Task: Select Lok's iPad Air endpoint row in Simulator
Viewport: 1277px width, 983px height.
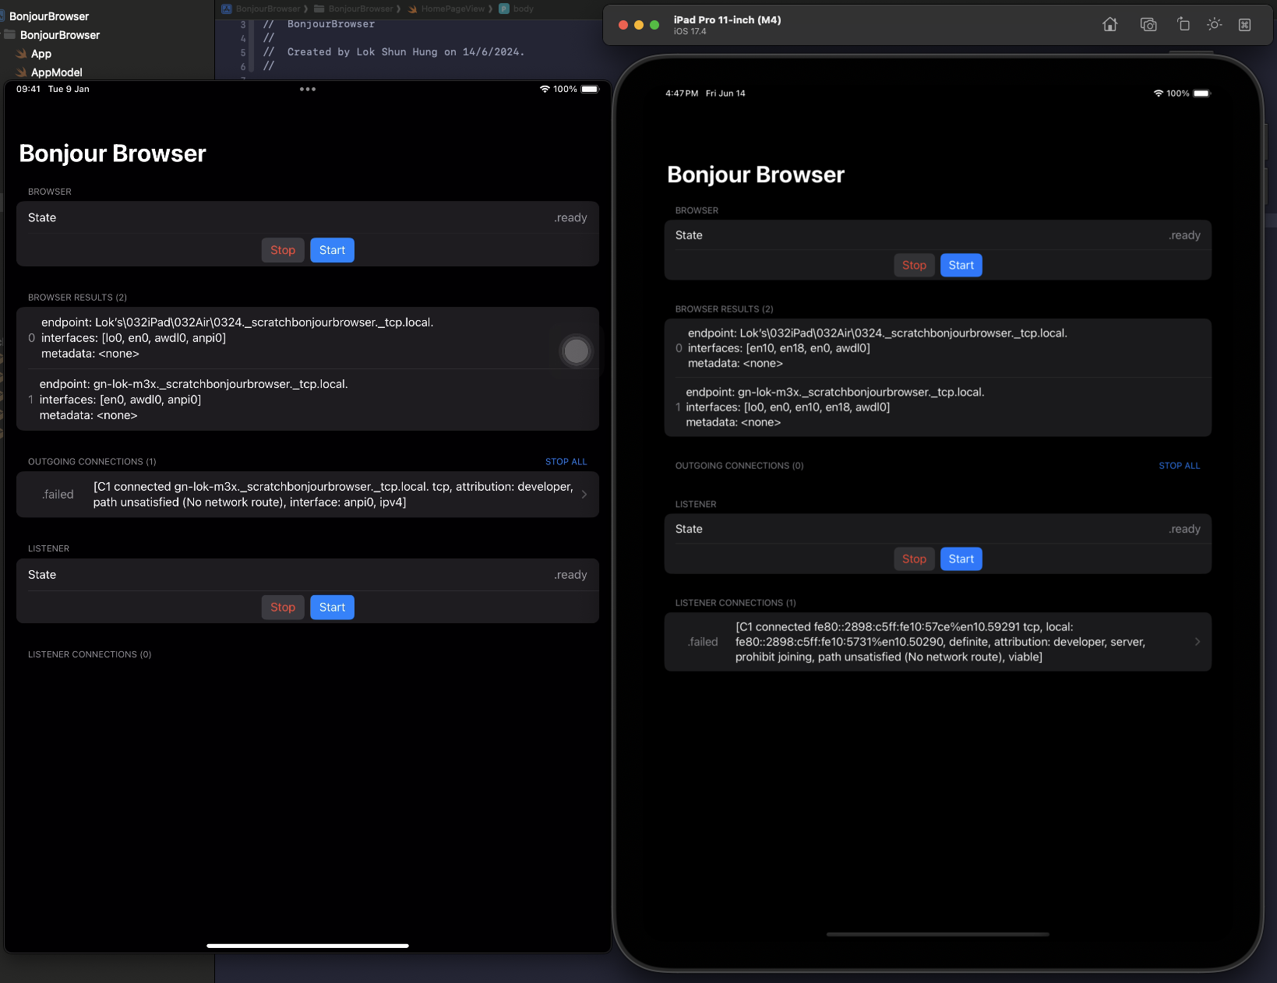Action: (x=937, y=348)
